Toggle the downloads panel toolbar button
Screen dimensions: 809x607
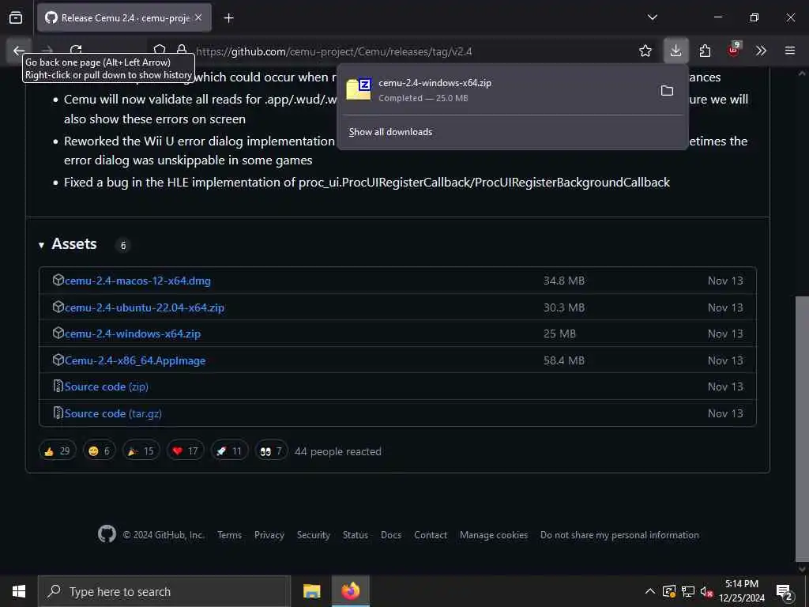tap(675, 51)
